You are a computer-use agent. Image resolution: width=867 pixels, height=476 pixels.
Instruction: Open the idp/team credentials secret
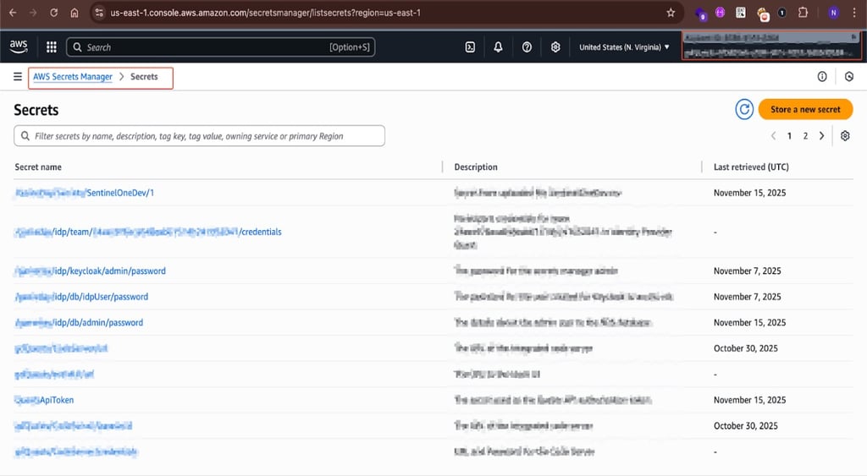[147, 232]
